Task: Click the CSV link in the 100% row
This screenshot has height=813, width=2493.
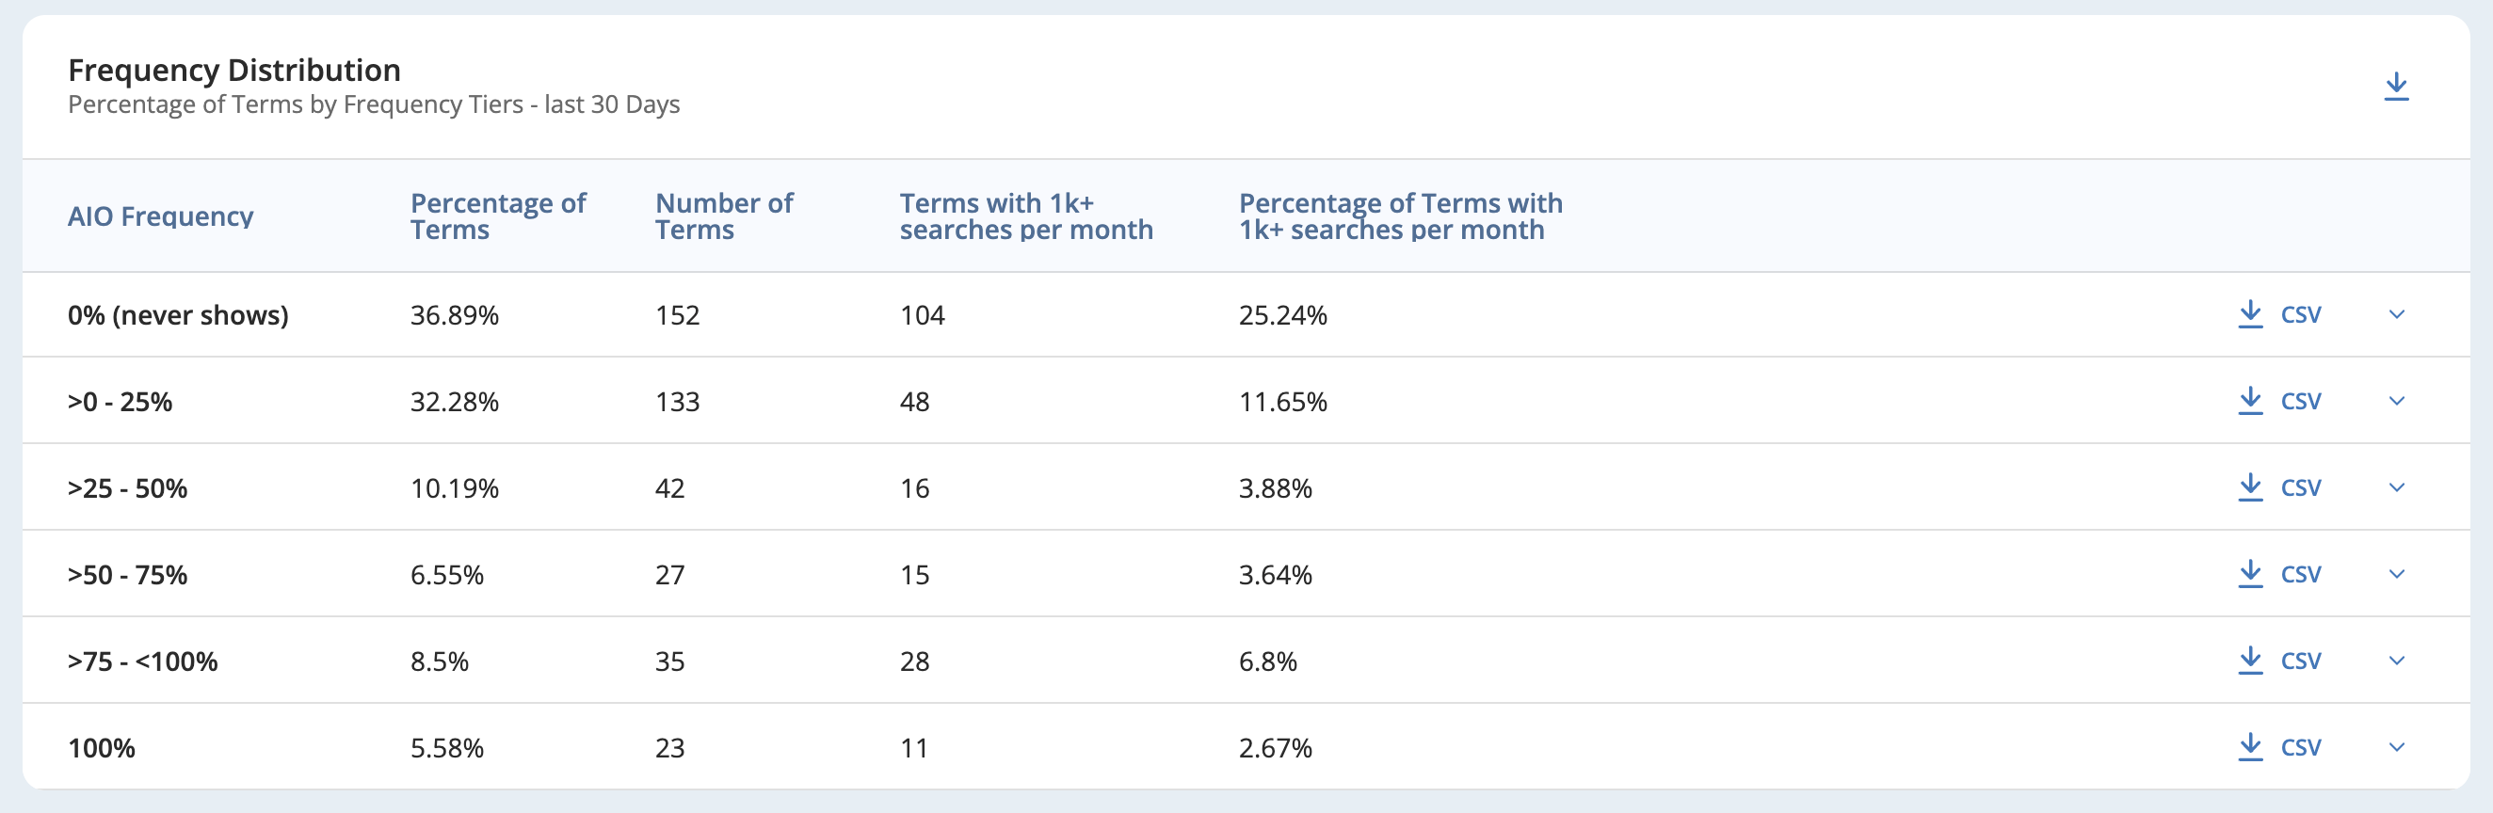Action: tap(2300, 747)
